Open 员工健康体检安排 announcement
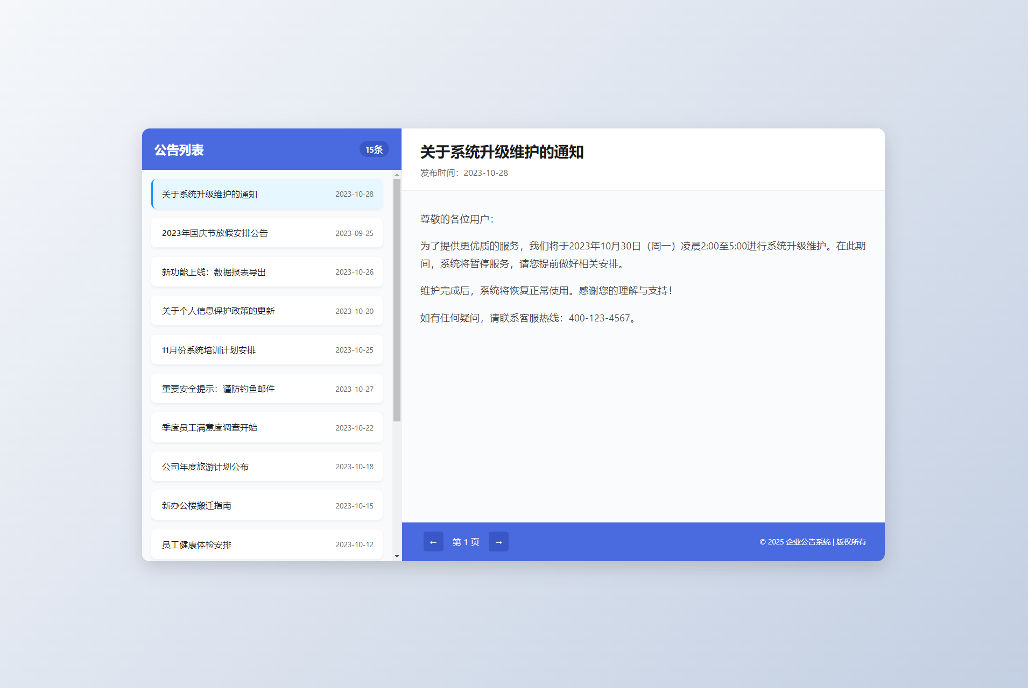 [x=266, y=544]
